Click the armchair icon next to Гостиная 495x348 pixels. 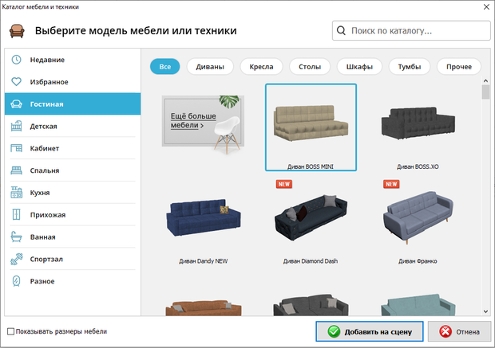click(x=17, y=104)
